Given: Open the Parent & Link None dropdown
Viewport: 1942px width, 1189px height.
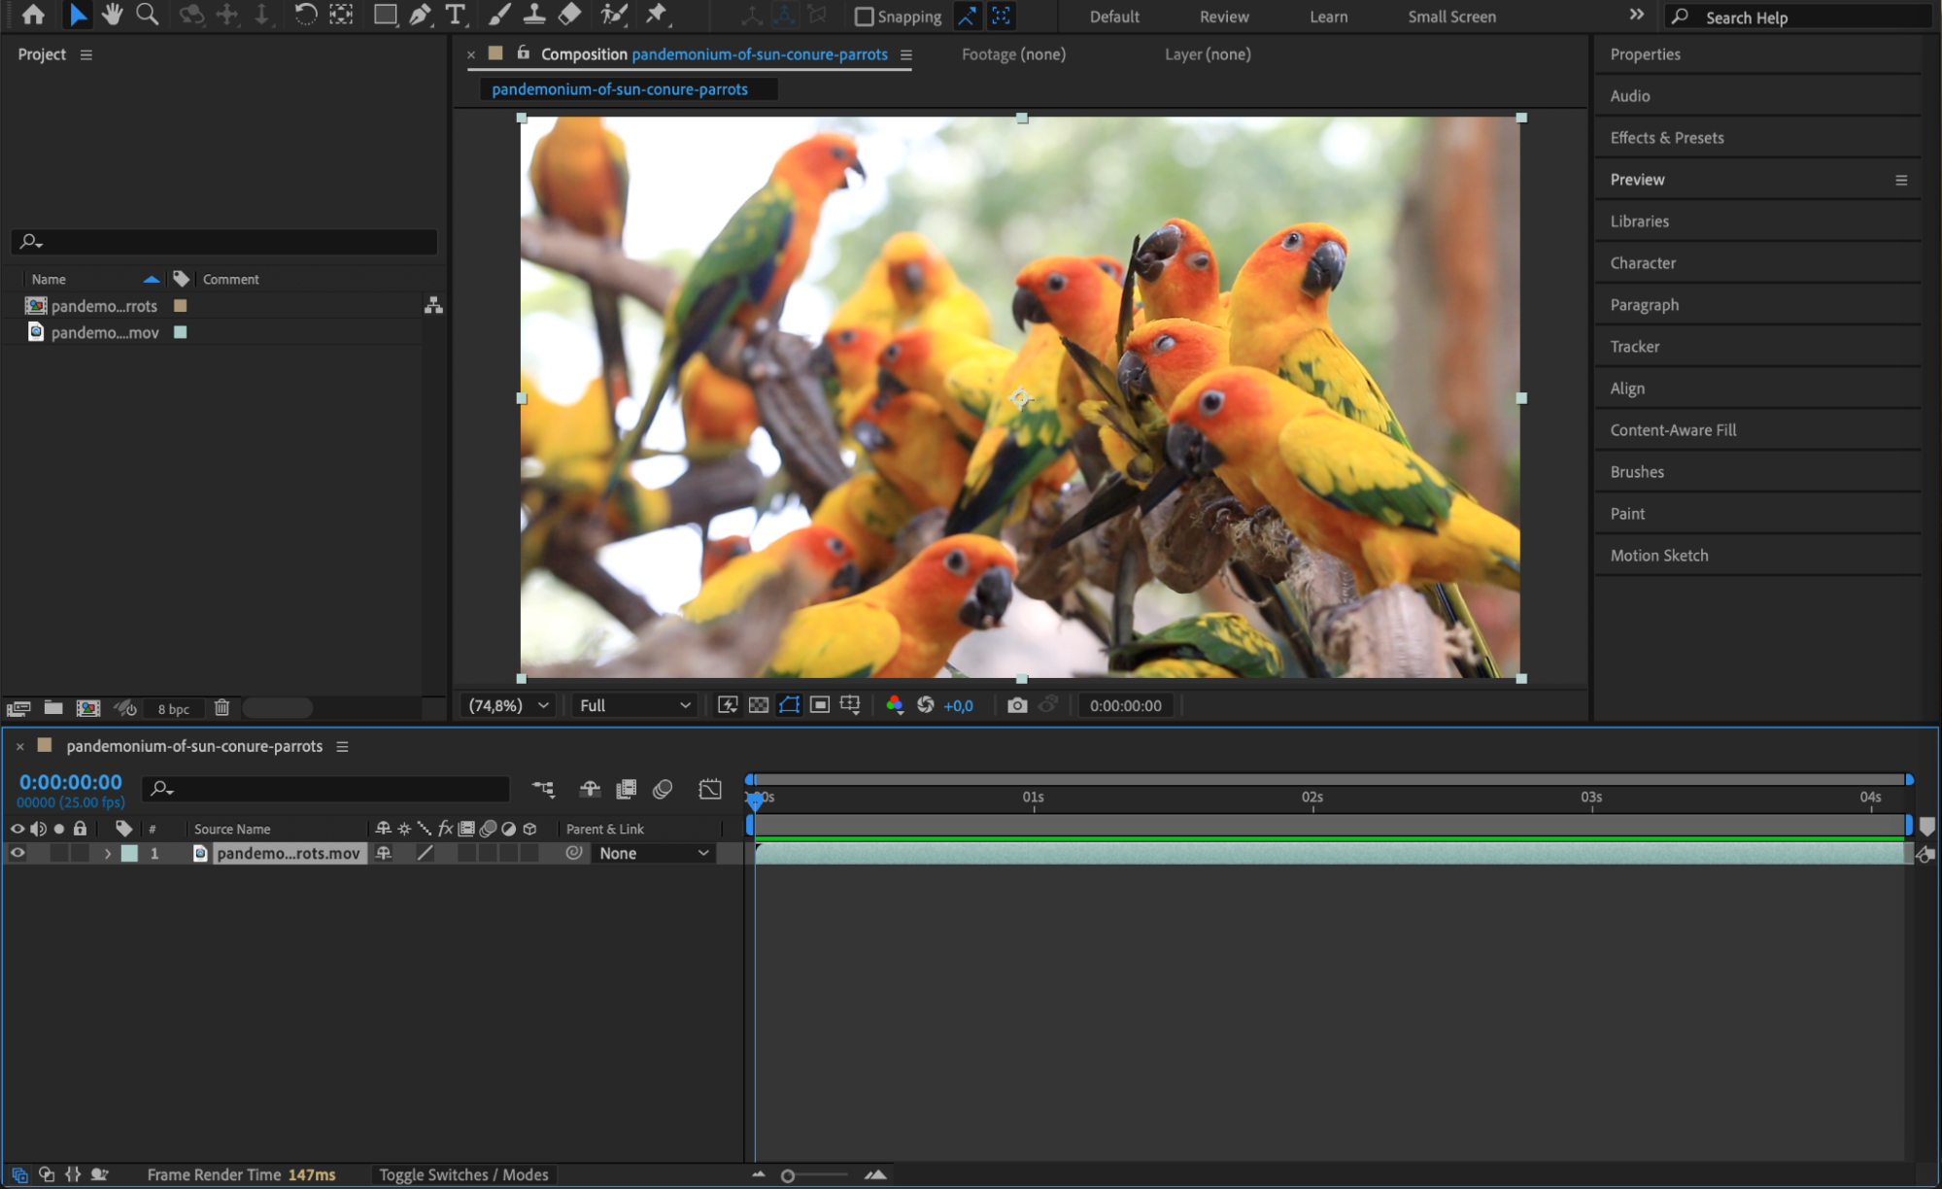Looking at the screenshot, I should pos(653,853).
